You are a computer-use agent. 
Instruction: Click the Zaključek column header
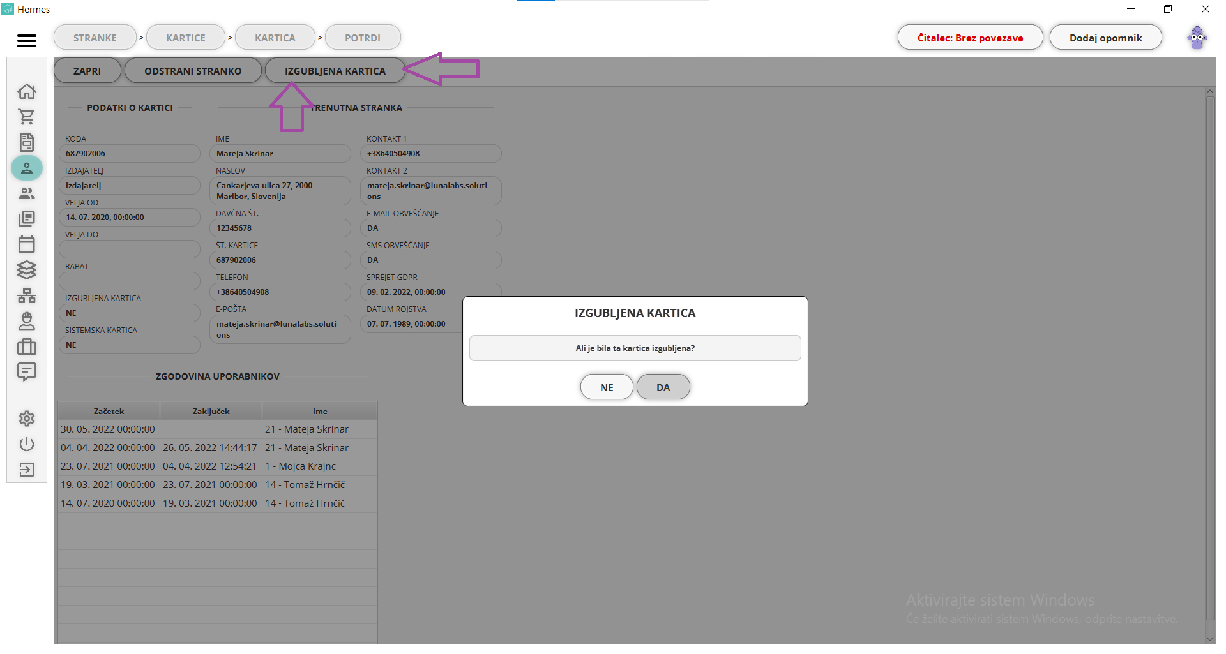coord(211,411)
